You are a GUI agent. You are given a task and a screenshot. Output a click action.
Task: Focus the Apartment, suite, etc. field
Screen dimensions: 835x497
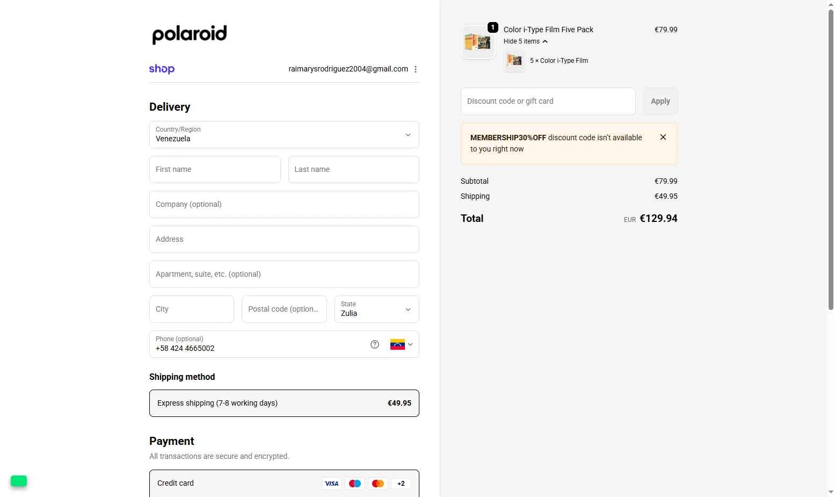(x=284, y=275)
